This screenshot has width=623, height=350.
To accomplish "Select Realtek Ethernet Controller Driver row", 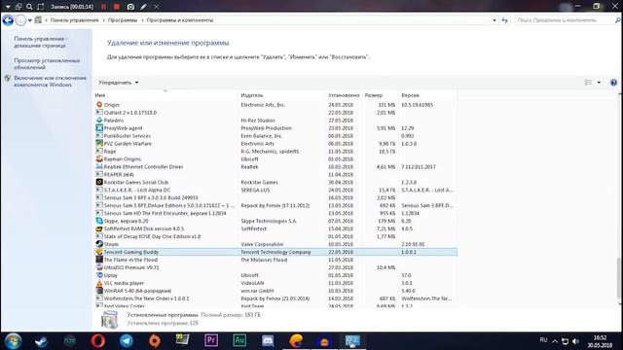I will [x=275, y=166].
